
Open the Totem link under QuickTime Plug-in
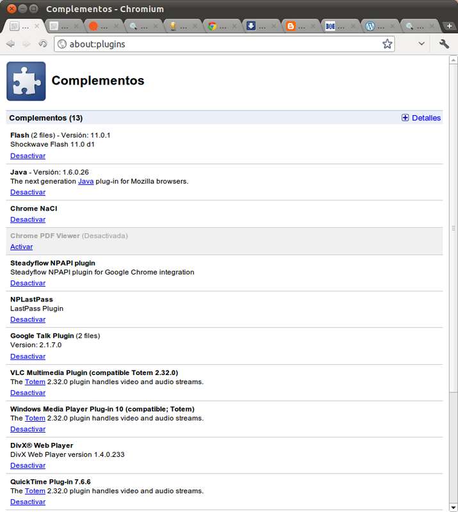pyautogui.click(x=35, y=491)
